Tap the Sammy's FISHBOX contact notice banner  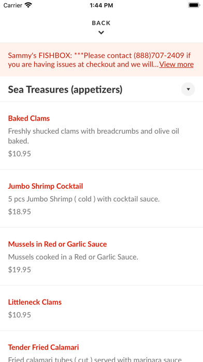tap(102, 60)
